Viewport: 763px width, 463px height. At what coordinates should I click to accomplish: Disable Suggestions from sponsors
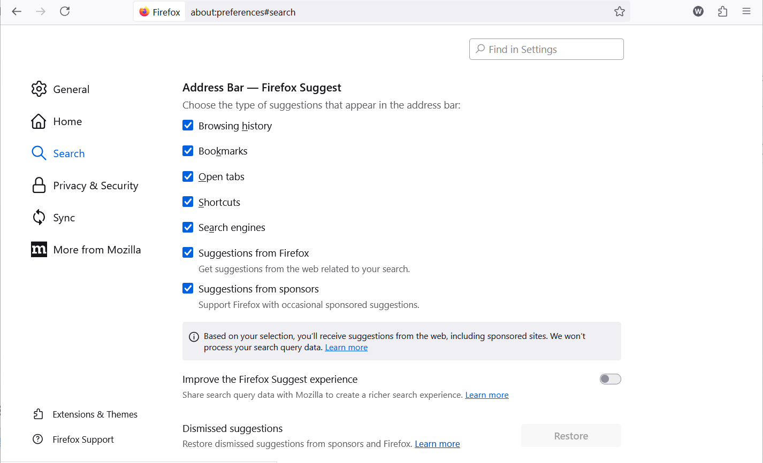click(188, 288)
